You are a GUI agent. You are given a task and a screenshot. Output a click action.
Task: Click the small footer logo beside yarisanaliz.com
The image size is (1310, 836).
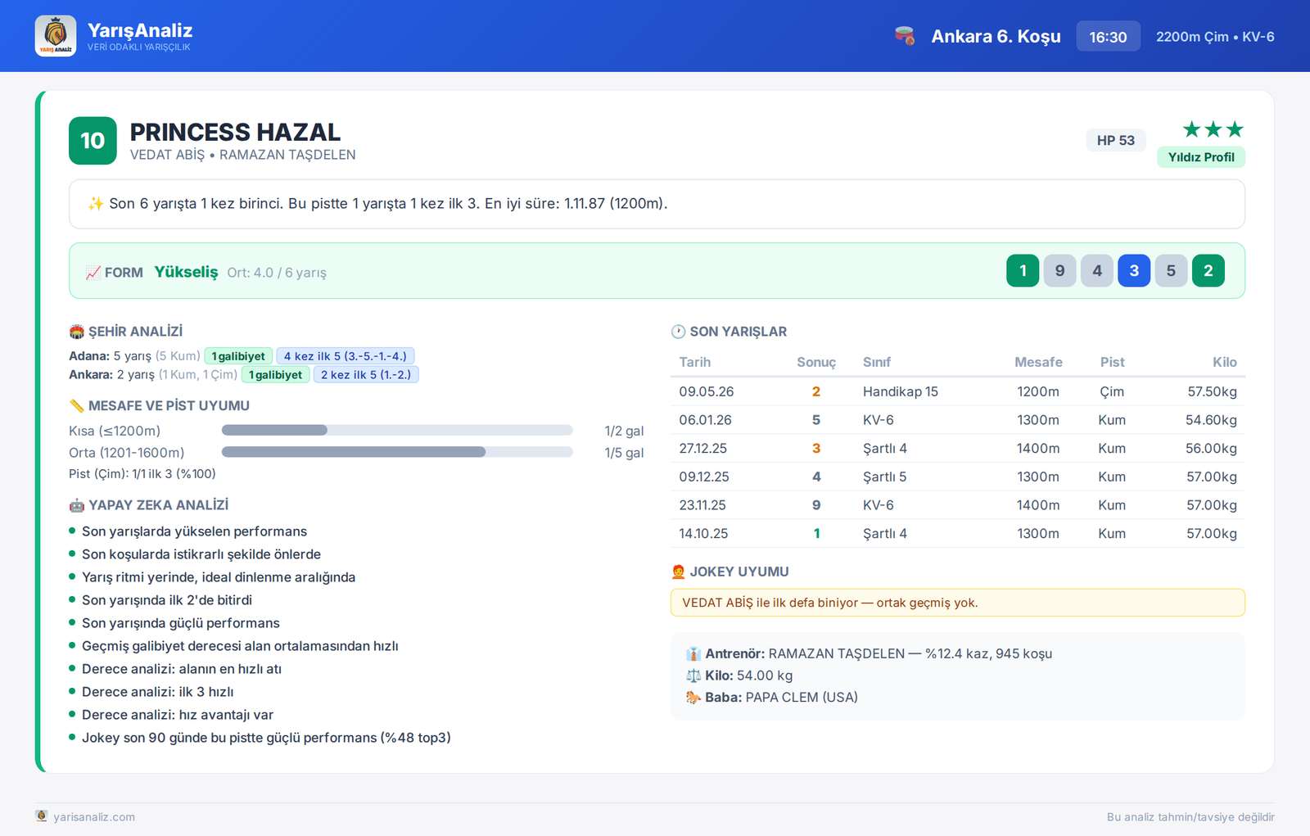[42, 816]
